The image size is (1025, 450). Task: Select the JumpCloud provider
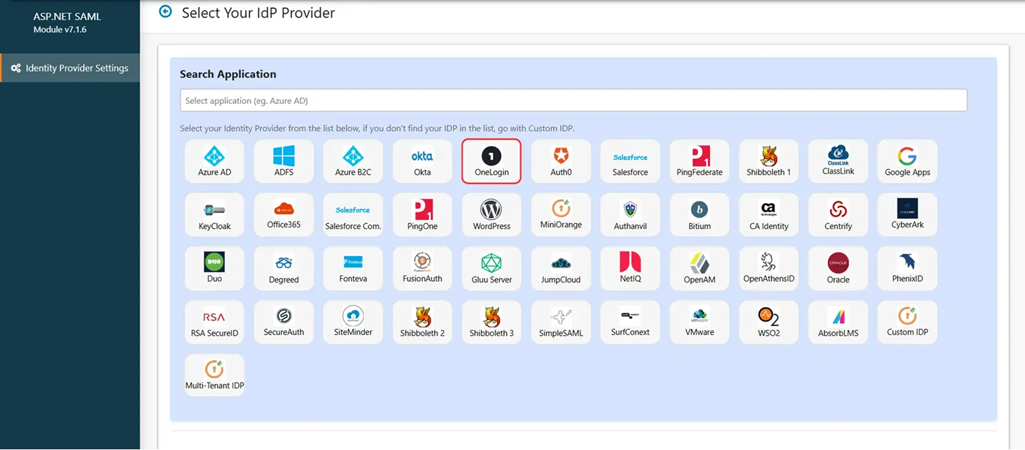pyautogui.click(x=561, y=268)
